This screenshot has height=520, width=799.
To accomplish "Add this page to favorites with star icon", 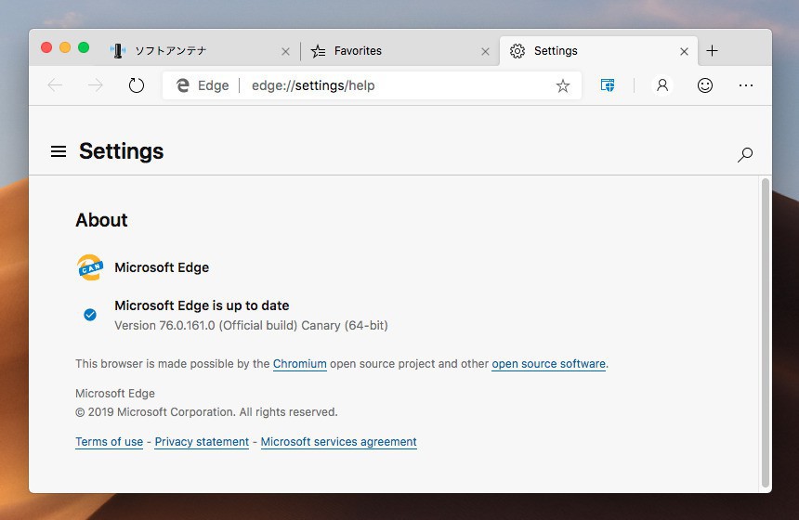I will 563,85.
